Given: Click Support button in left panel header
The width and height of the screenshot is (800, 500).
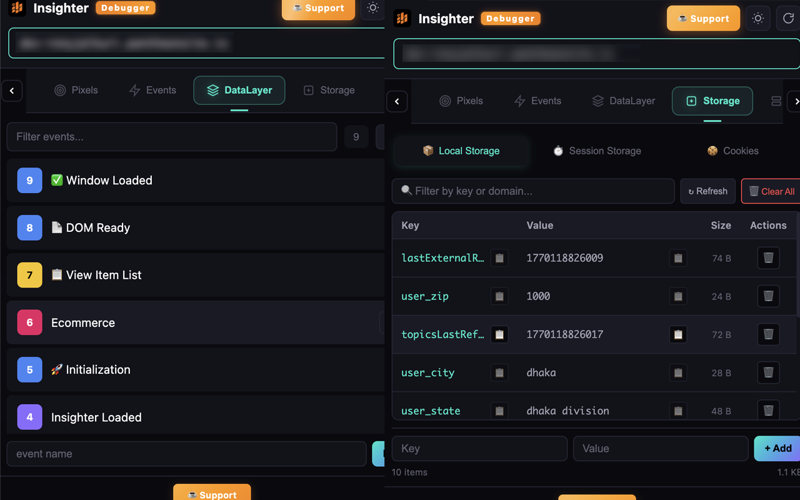Looking at the screenshot, I should tap(319, 8).
